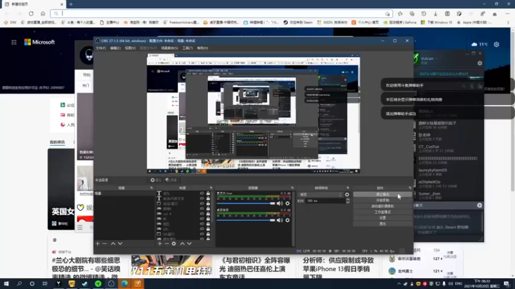Open the OBS 场景集合(S) menu
This screenshot has height=289, width=515.
[169, 48]
